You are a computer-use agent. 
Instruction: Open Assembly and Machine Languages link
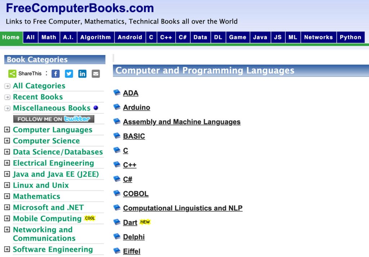(x=182, y=122)
